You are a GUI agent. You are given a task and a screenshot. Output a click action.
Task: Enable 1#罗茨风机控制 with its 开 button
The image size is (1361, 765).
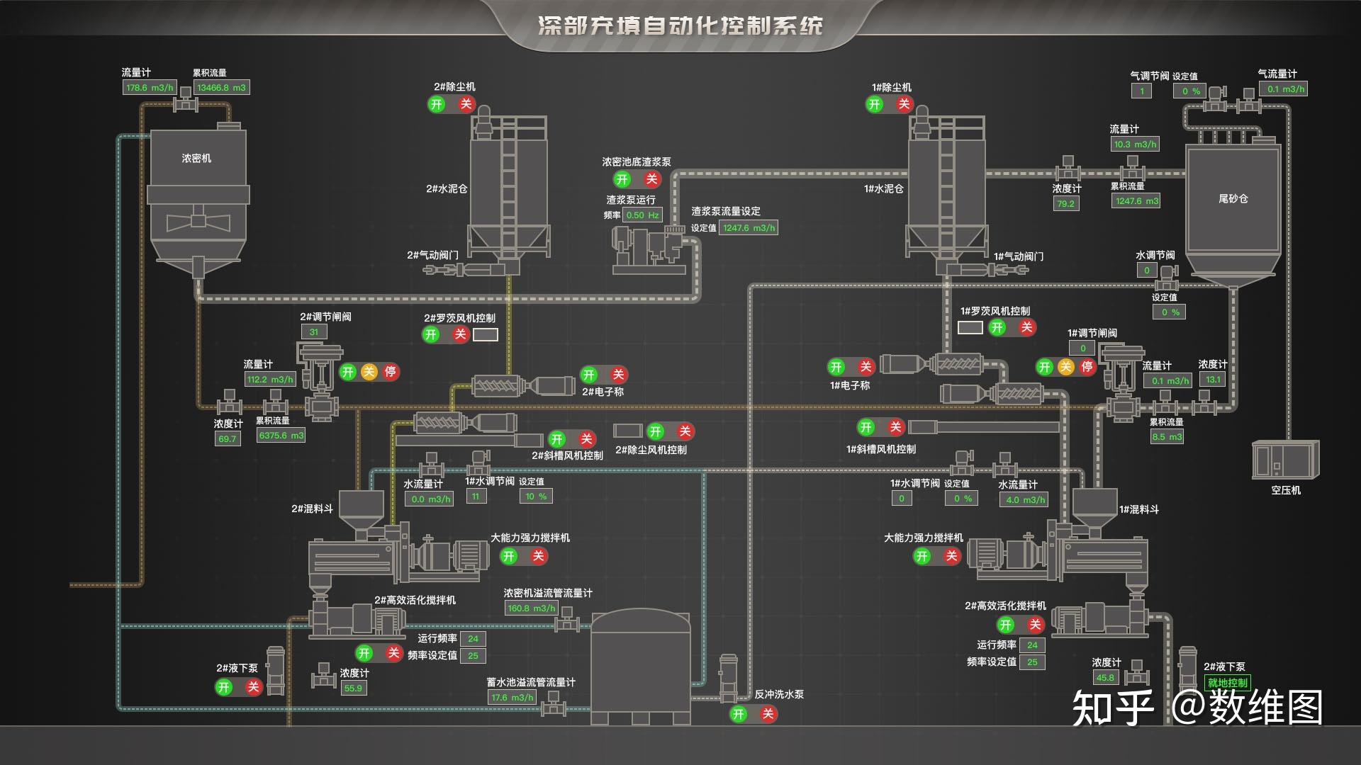(x=996, y=327)
